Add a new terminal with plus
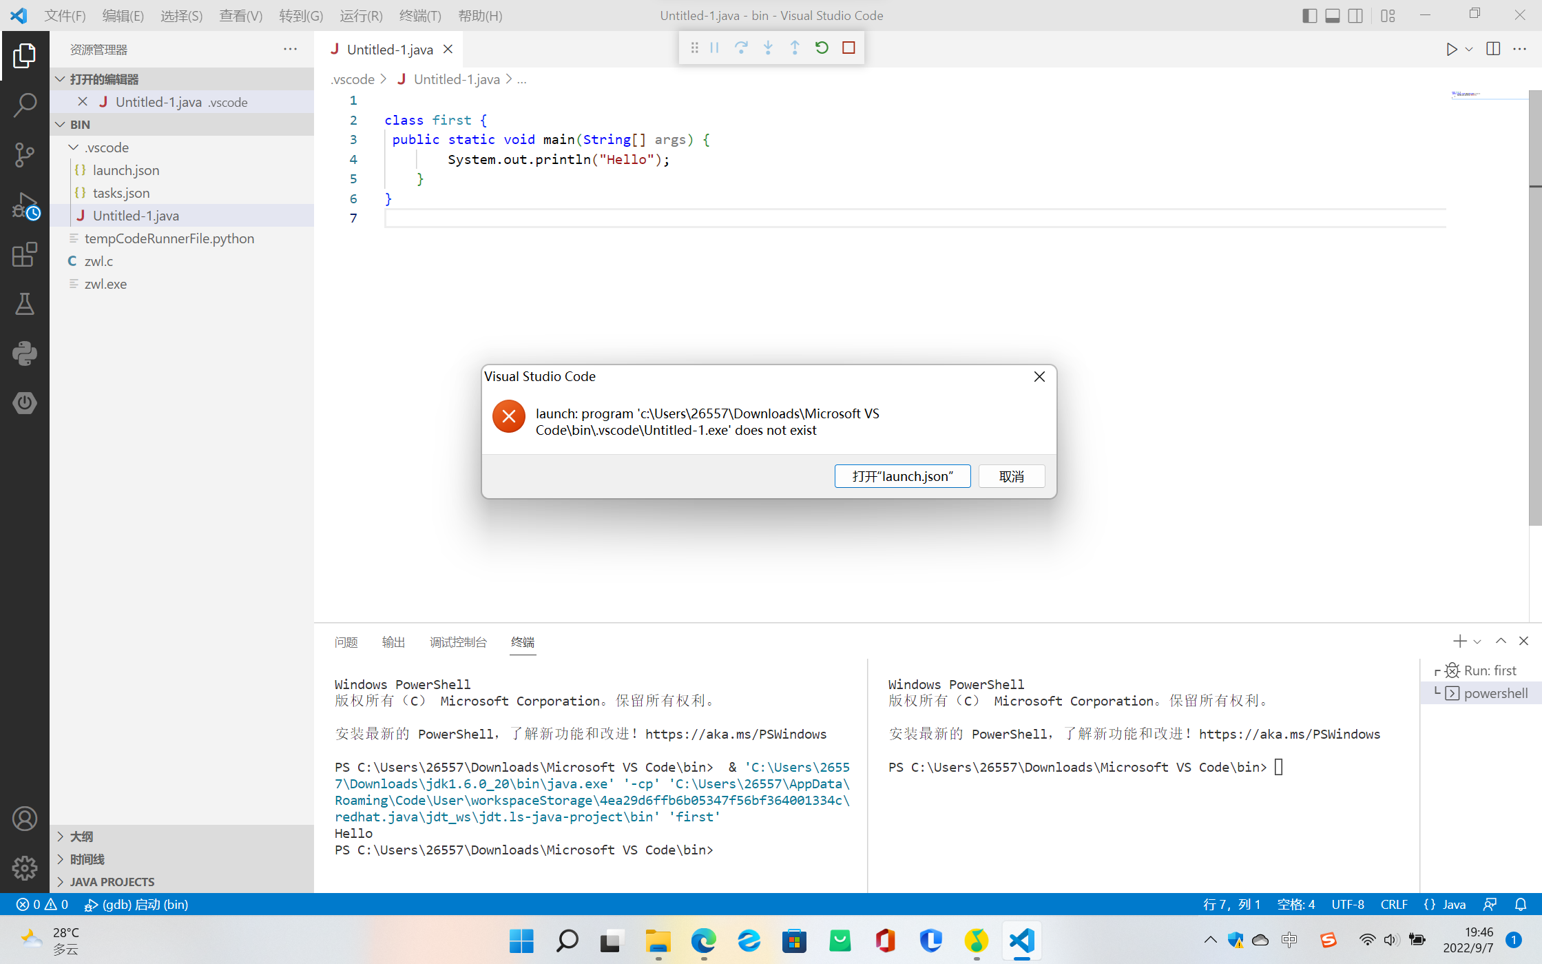 click(1459, 641)
